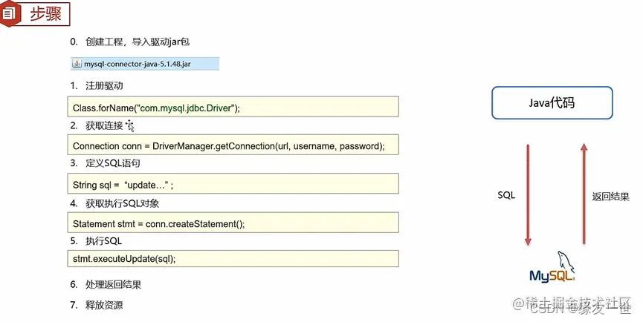Click the DriverManager.getConnection code box
Image resolution: width=643 pixels, height=322 pixels.
[x=233, y=145]
